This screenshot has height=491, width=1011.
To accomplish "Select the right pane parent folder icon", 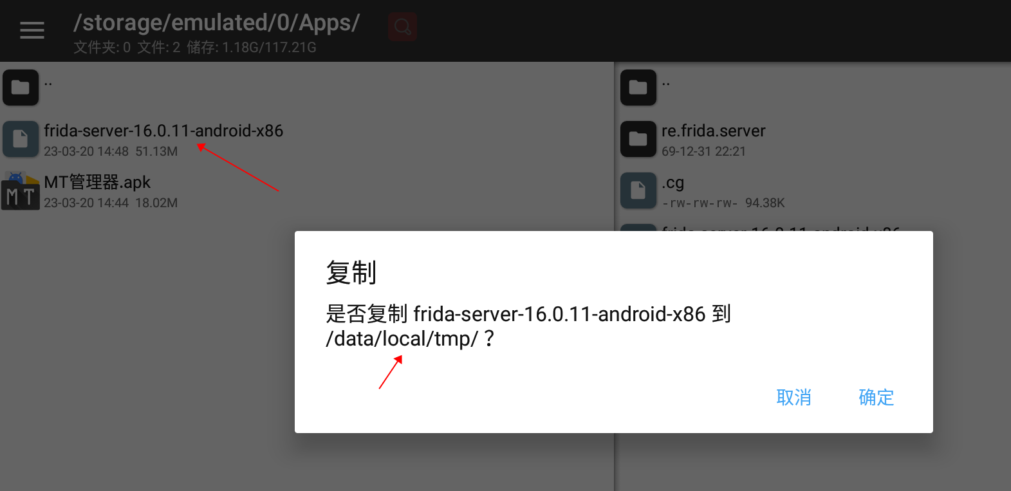I will 638,88.
